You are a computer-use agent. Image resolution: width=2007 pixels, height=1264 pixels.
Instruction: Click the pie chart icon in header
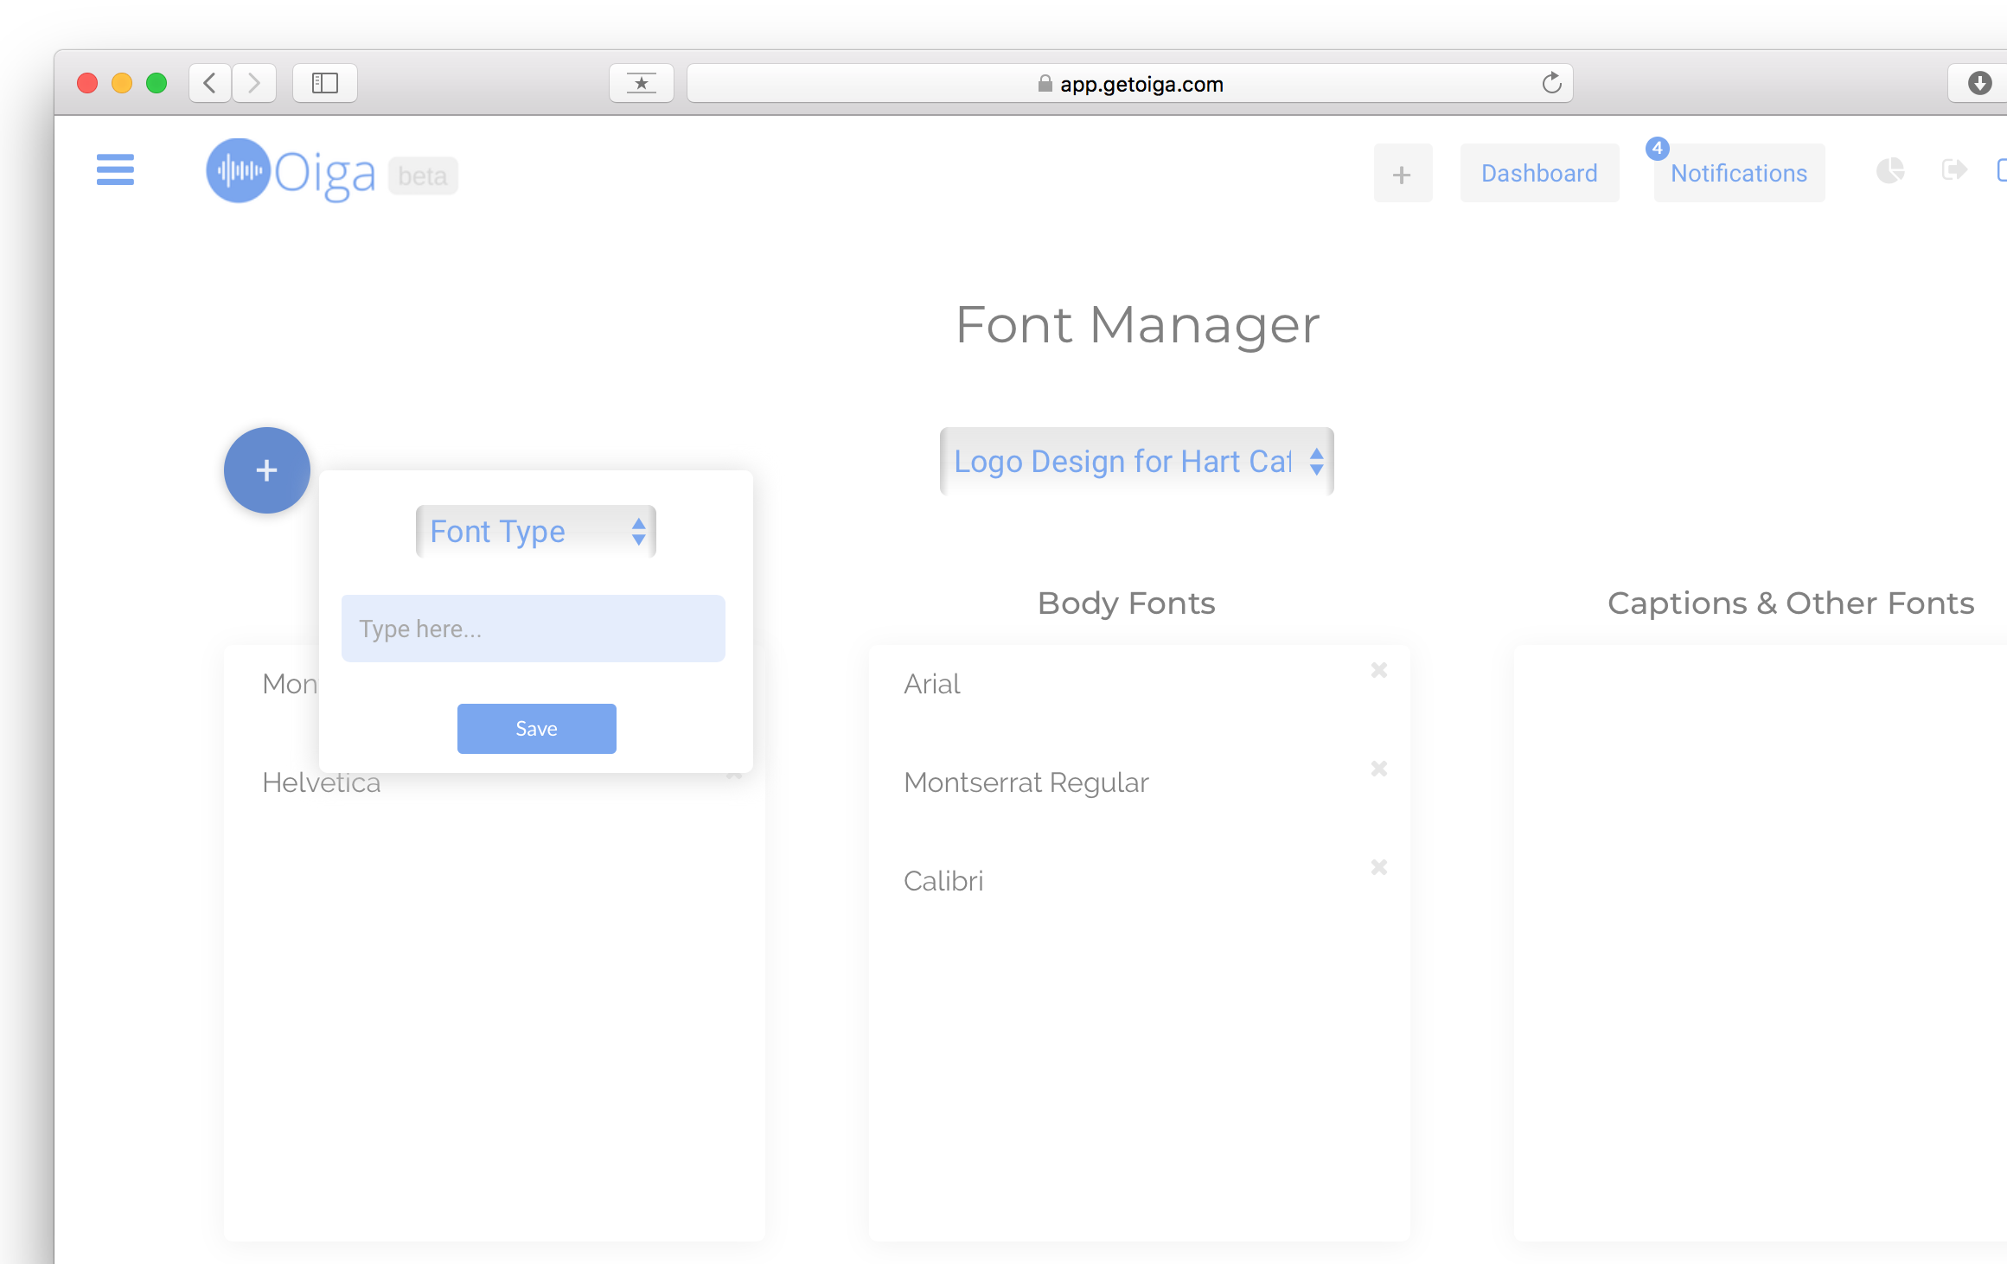1889,170
